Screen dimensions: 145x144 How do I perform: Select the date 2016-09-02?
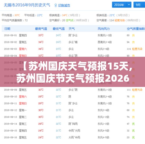point(10,42)
